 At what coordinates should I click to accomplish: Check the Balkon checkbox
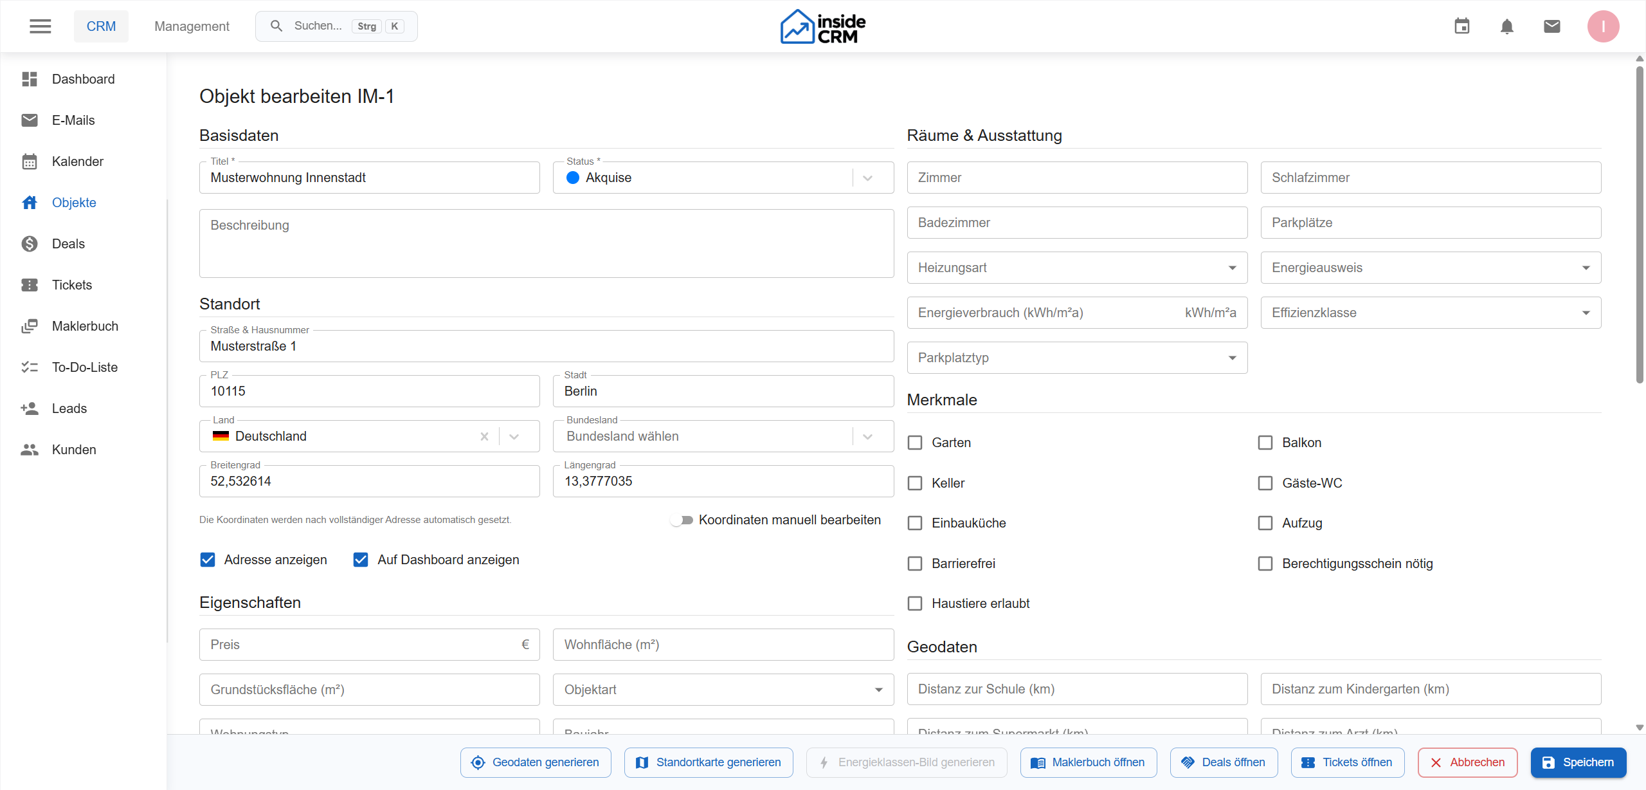(1266, 442)
